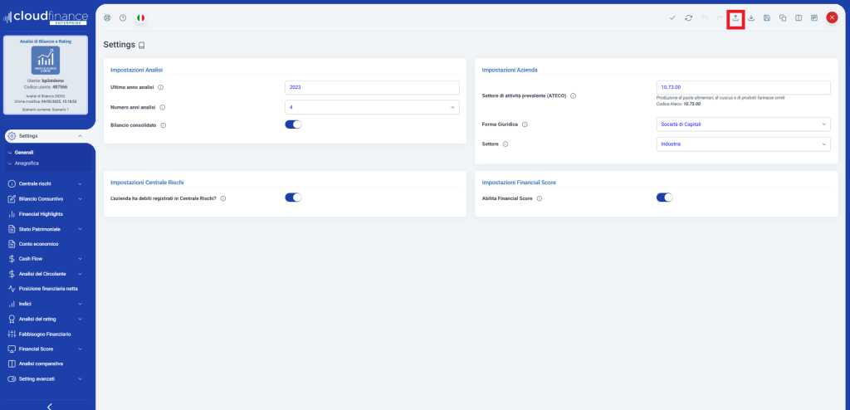Click the Conto economico document icon
Viewport: 850px width, 410px height.
[x=12, y=244]
